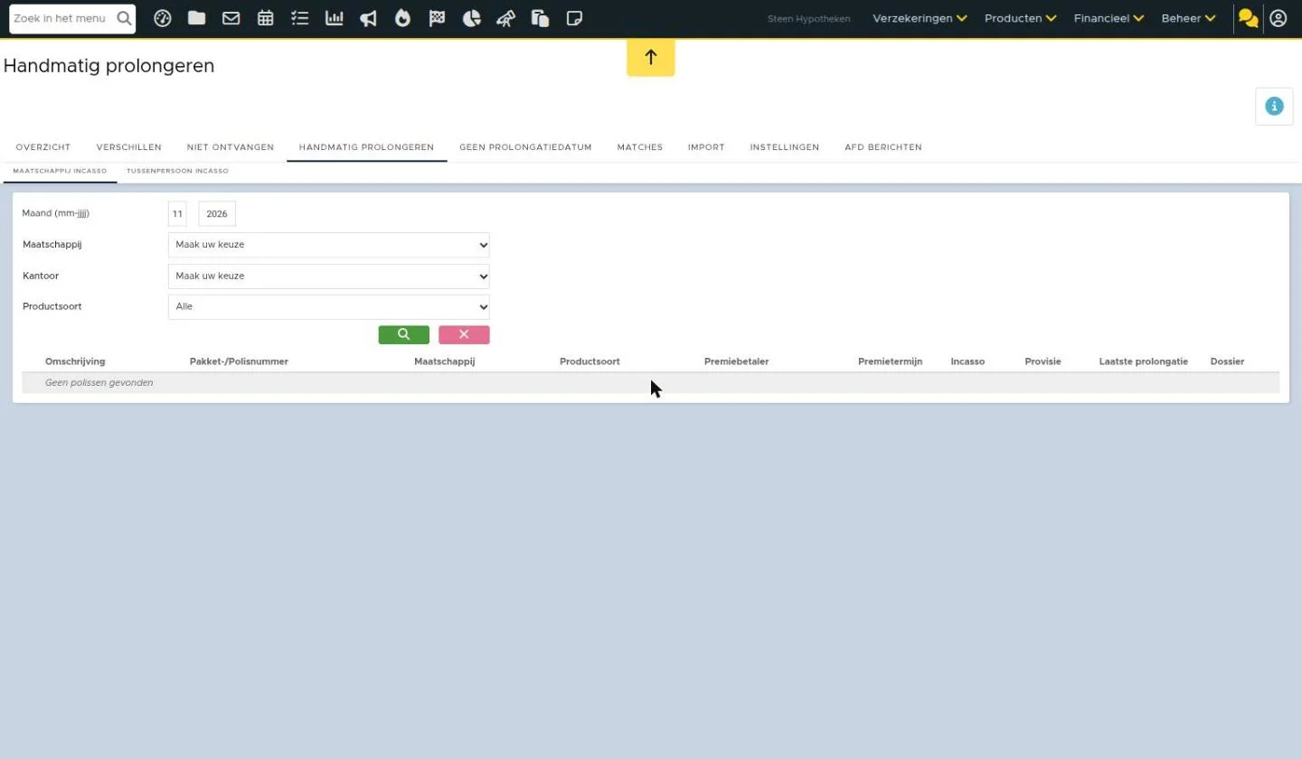Open the Productsoort dropdown

(329, 307)
